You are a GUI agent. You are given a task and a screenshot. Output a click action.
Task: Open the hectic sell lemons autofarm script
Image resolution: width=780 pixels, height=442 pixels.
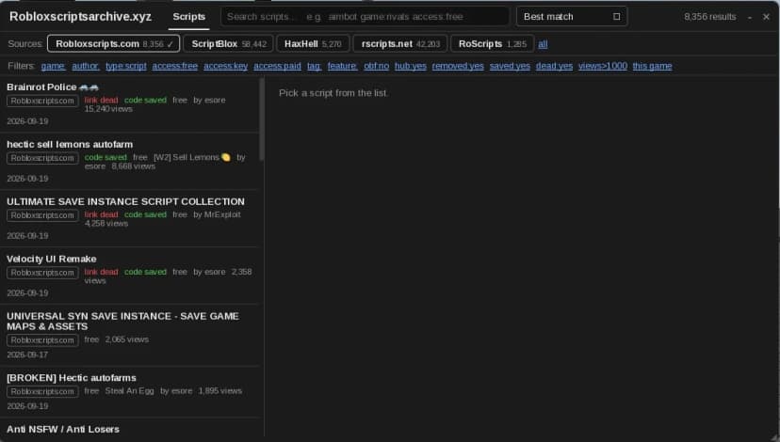[129, 161]
